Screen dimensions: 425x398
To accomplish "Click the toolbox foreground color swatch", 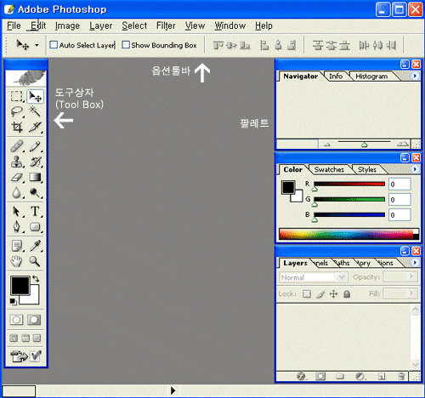I will coord(20,285).
